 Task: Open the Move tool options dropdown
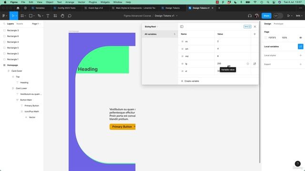tap(16, 16)
